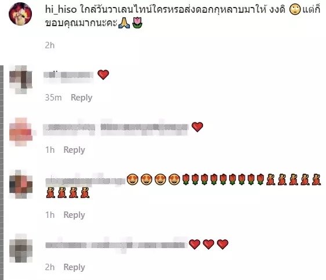Viewport: 326px width, 280px height.
Task: Reply to the single-heart 1h comment
Action: (74, 150)
